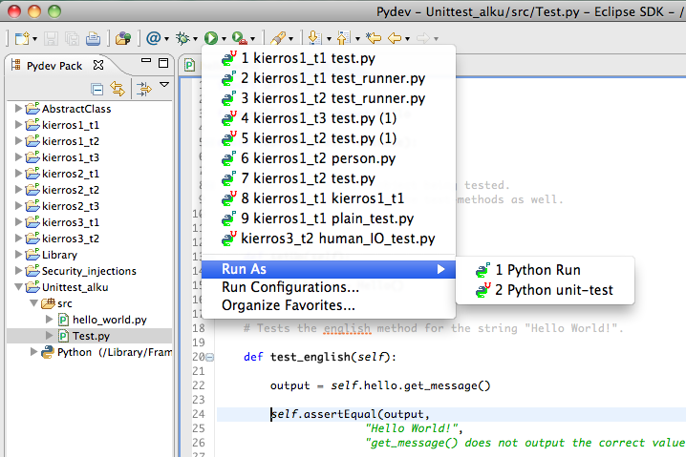Viewport: 686px width, 457px height.
Task: Open dropdown arrow next to Run icon
Action: (224, 39)
